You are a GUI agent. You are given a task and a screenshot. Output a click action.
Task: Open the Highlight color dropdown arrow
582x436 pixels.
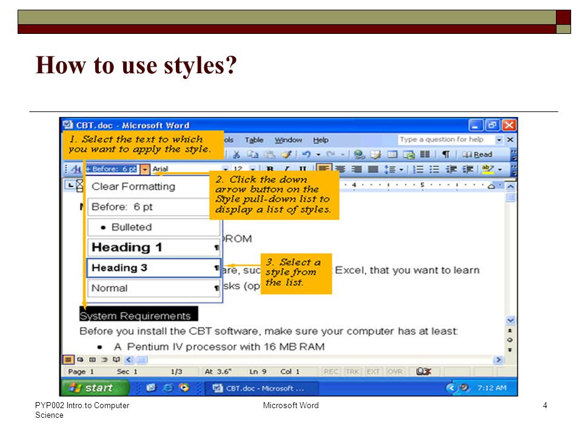pos(500,170)
